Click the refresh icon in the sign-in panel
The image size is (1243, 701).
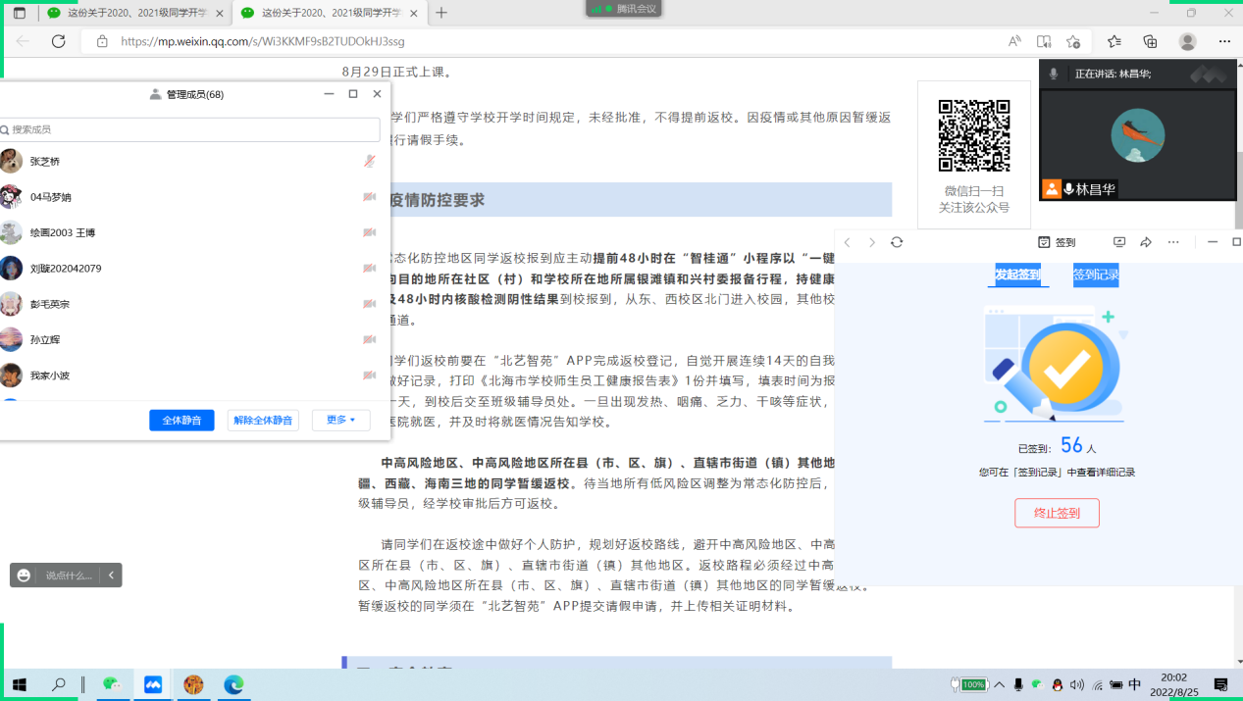[896, 242]
